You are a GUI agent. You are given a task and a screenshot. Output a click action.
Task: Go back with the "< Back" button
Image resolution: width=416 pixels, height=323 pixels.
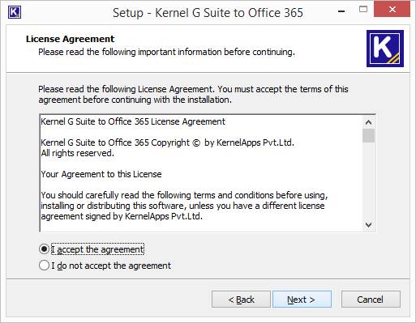tap(241, 300)
